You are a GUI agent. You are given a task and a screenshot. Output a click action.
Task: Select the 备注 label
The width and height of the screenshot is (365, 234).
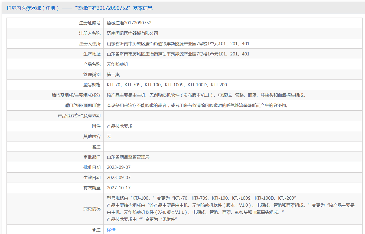coord(96,147)
